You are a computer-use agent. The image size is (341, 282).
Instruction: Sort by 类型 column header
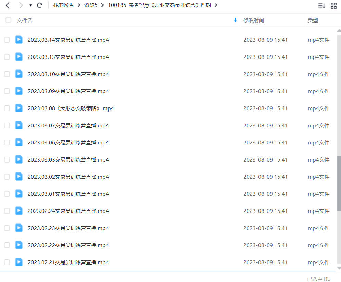click(x=313, y=20)
